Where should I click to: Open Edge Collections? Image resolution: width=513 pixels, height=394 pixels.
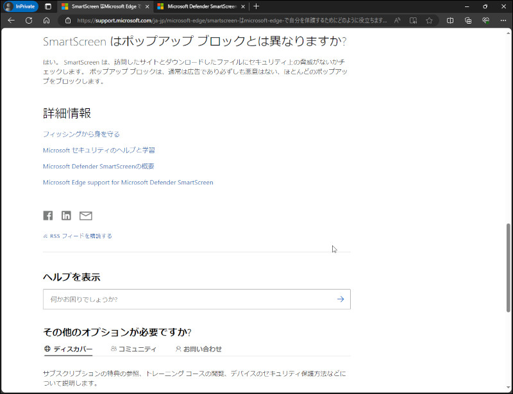[x=468, y=21]
